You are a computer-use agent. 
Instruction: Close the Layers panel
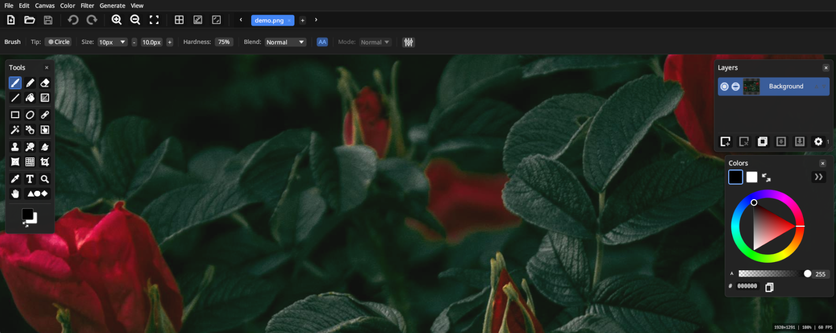(826, 67)
